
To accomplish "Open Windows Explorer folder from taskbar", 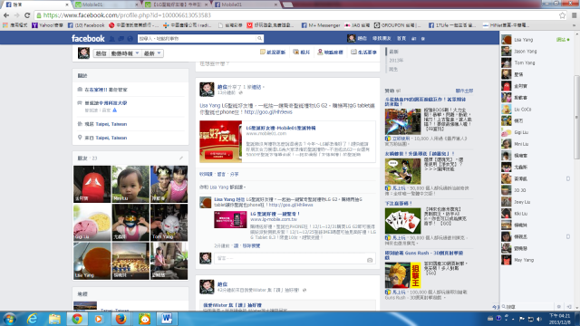I will coord(54,319).
